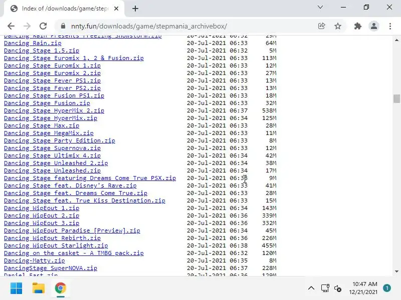Bookmark this page with the star
This screenshot has width=401, height=300.
pyautogui.click(x=338, y=26)
